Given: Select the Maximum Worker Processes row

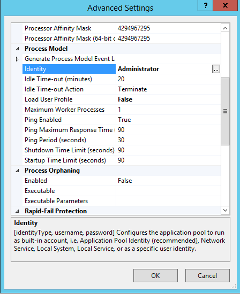Looking at the screenshot, I should pyautogui.click(x=121, y=110).
